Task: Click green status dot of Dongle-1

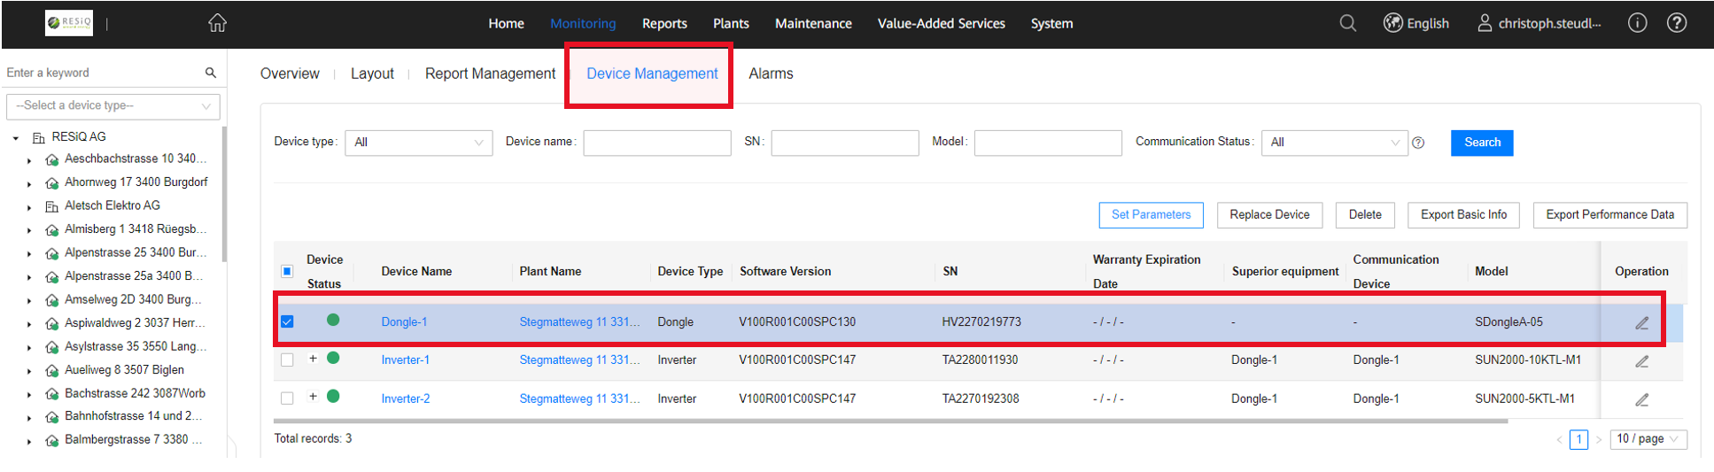Action: point(333,320)
